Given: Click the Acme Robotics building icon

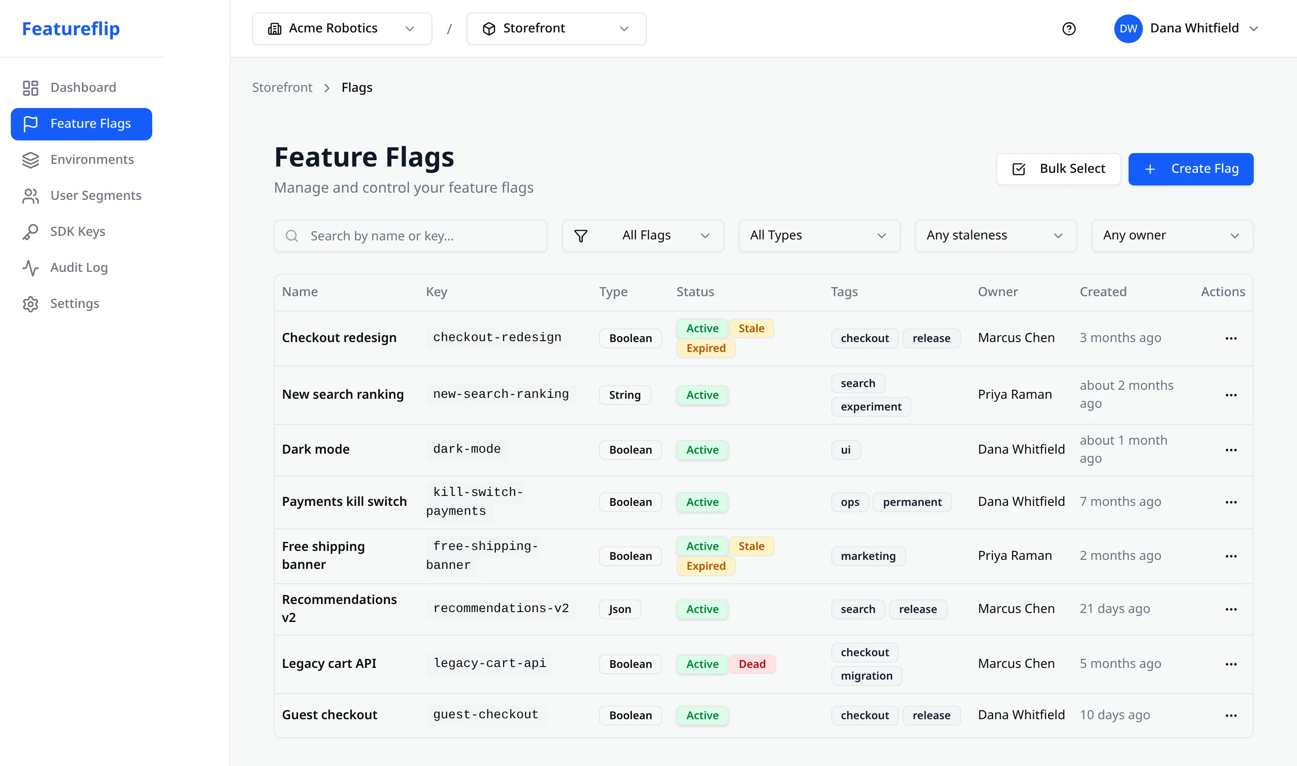Looking at the screenshot, I should coord(275,29).
